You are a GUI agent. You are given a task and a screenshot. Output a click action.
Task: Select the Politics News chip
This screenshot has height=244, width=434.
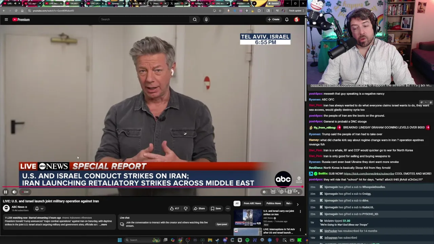tap(274, 203)
